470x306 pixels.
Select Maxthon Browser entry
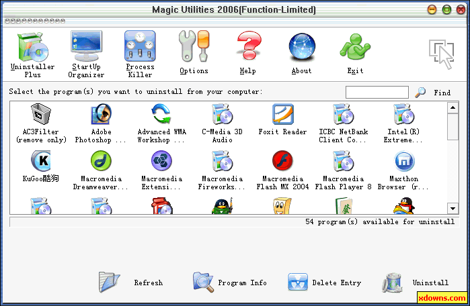click(403, 170)
